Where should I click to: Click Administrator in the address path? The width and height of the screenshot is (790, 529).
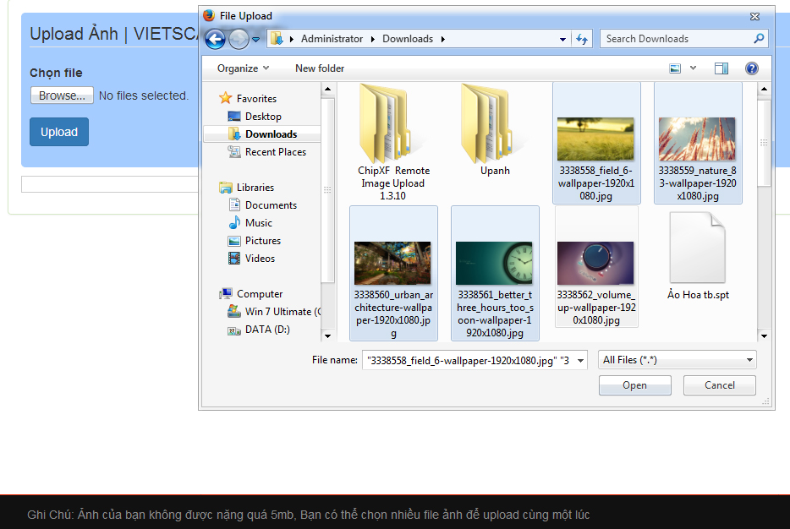pos(332,39)
